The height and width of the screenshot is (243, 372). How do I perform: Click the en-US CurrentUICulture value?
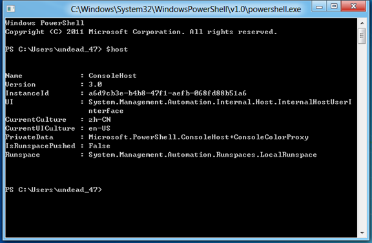tap(99, 128)
